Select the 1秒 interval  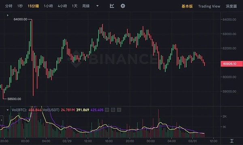coord(20,6)
